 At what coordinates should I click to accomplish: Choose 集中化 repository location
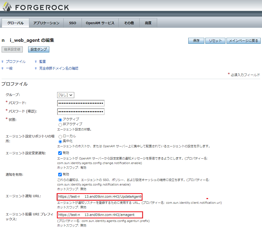coord(60,142)
